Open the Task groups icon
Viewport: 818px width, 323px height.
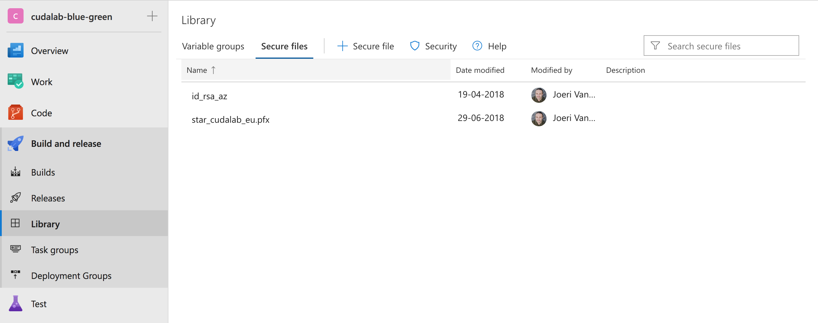[15, 249]
